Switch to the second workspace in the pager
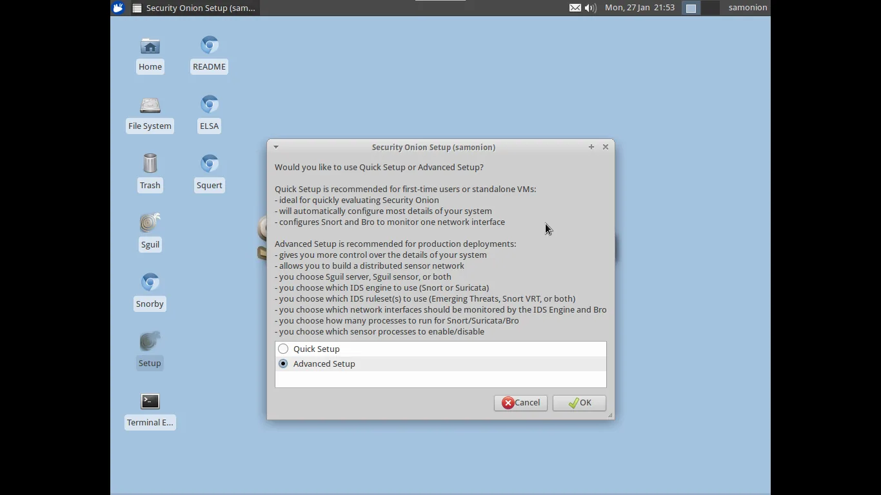This screenshot has width=881, height=495. [709, 8]
